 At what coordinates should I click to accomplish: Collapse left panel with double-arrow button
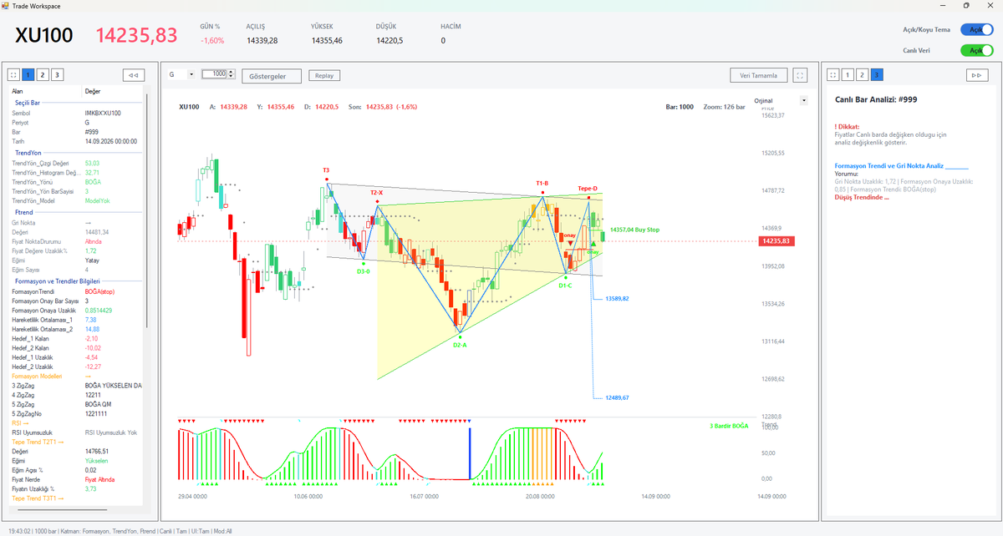(x=133, y=75)
